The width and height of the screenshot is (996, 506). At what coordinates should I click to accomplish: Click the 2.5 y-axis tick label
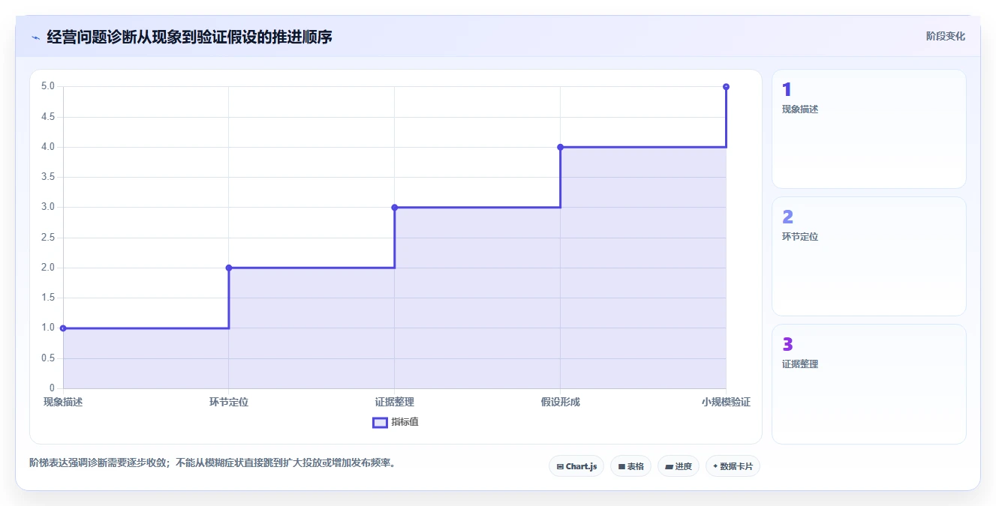tap(48, 238)
